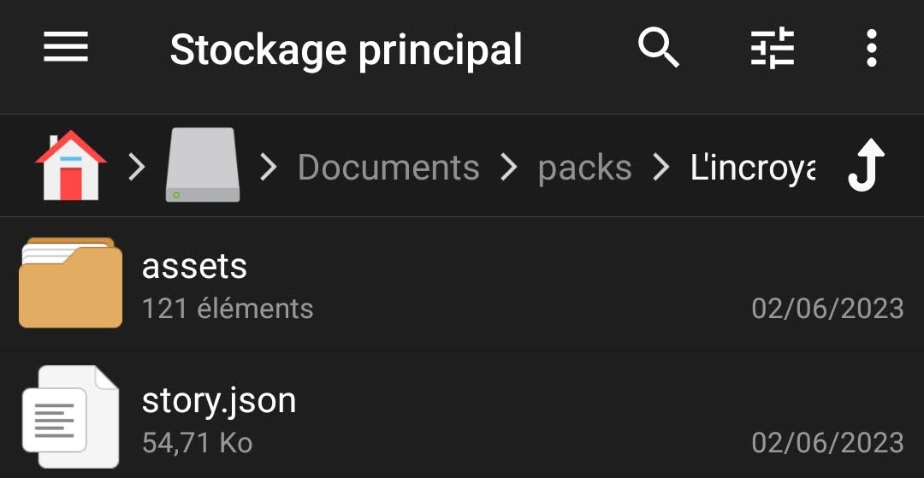Open the assets folder by name
This screenshot has height=478, width=924.
click(194, 266)
